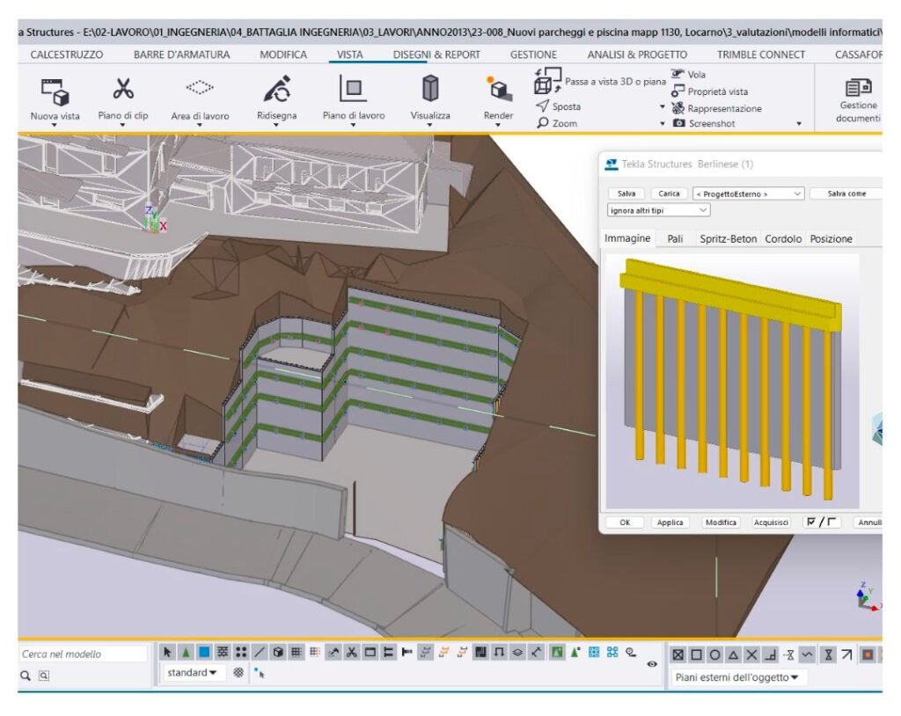Open the DISEGNI & REPORT ribbon tab
The height and width of the screenshot is (716, 901).
coord(436,55)
